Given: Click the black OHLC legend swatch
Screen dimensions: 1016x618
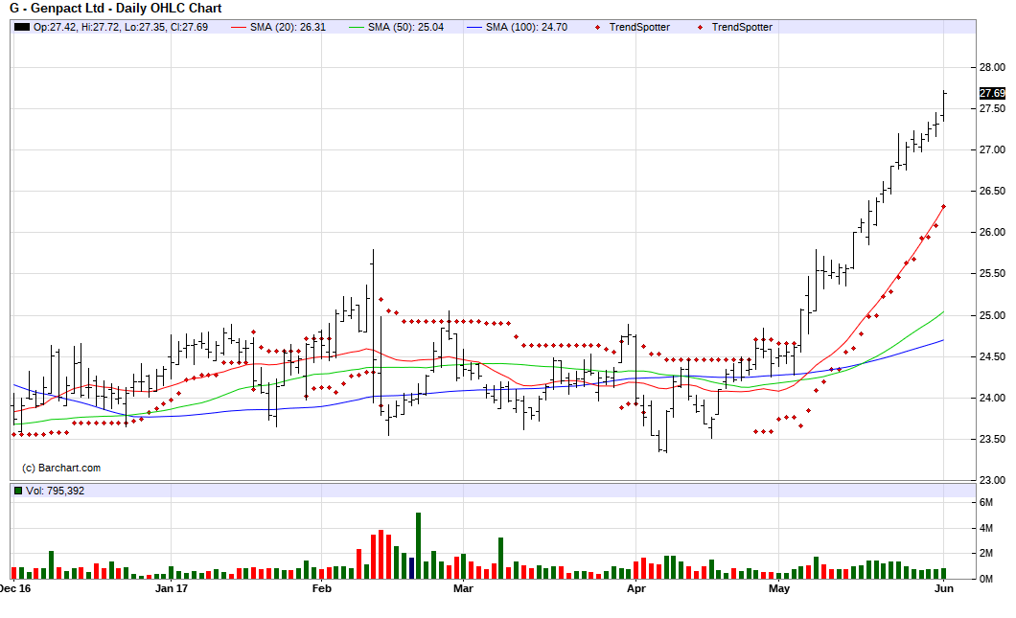Looking at the screenshot, I should 22,27.
